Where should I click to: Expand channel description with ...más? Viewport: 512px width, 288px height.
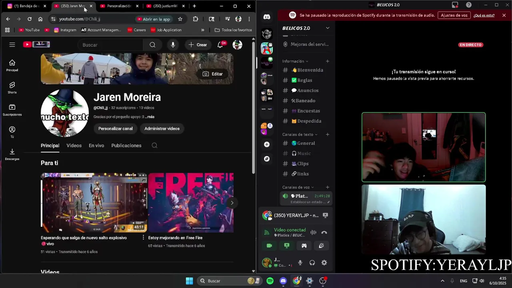click(150, 117)
